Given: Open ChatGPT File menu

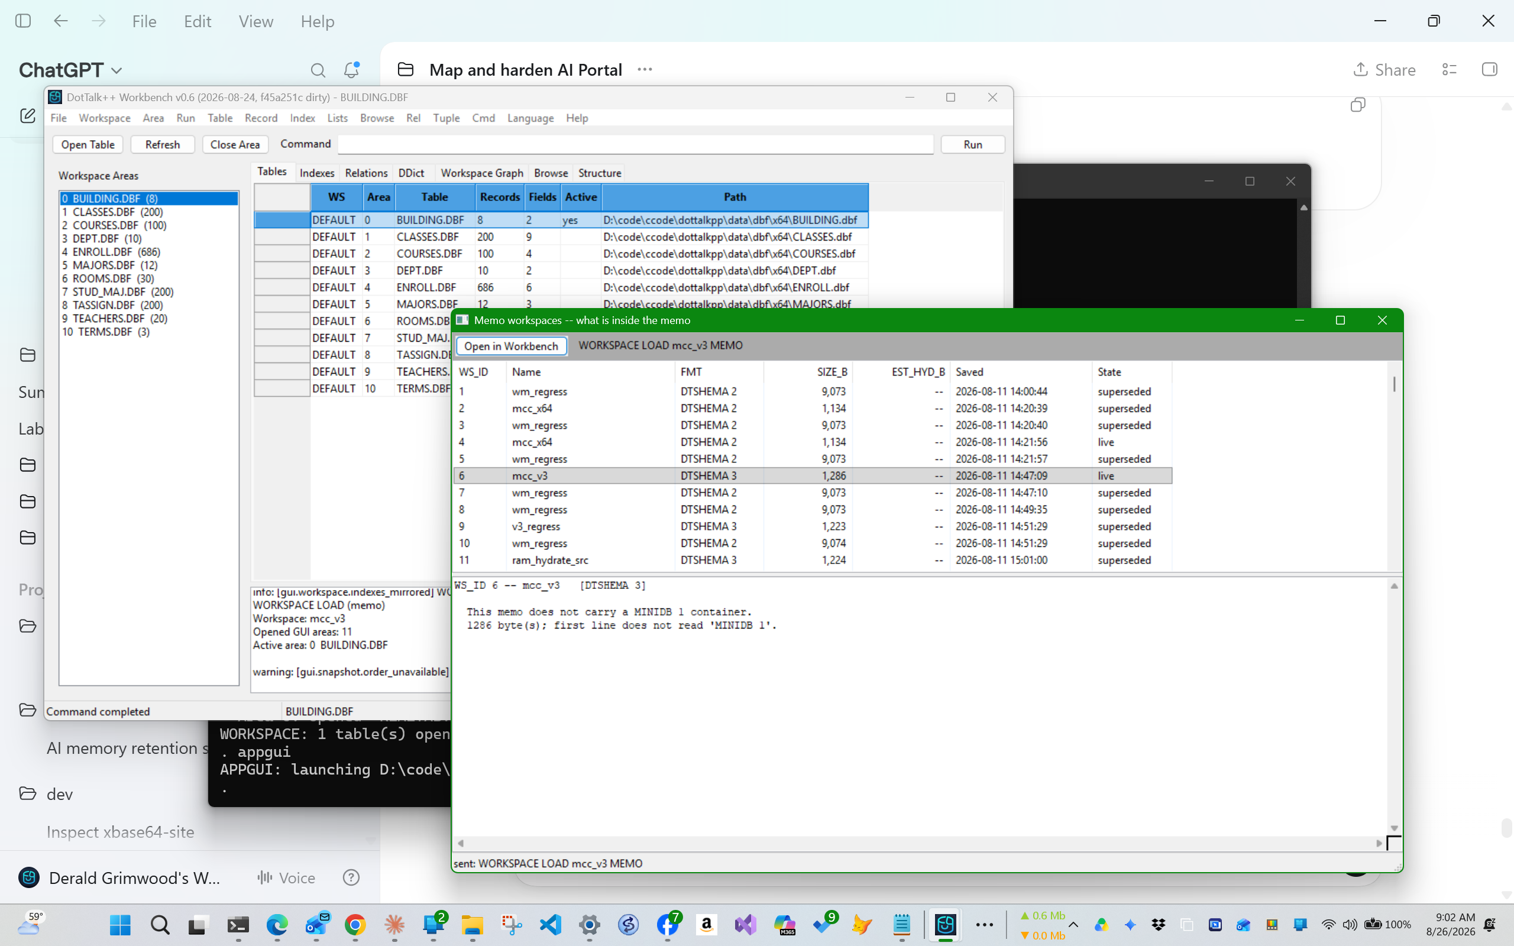Looking at the screenshot, I should [x=144, y=21].
